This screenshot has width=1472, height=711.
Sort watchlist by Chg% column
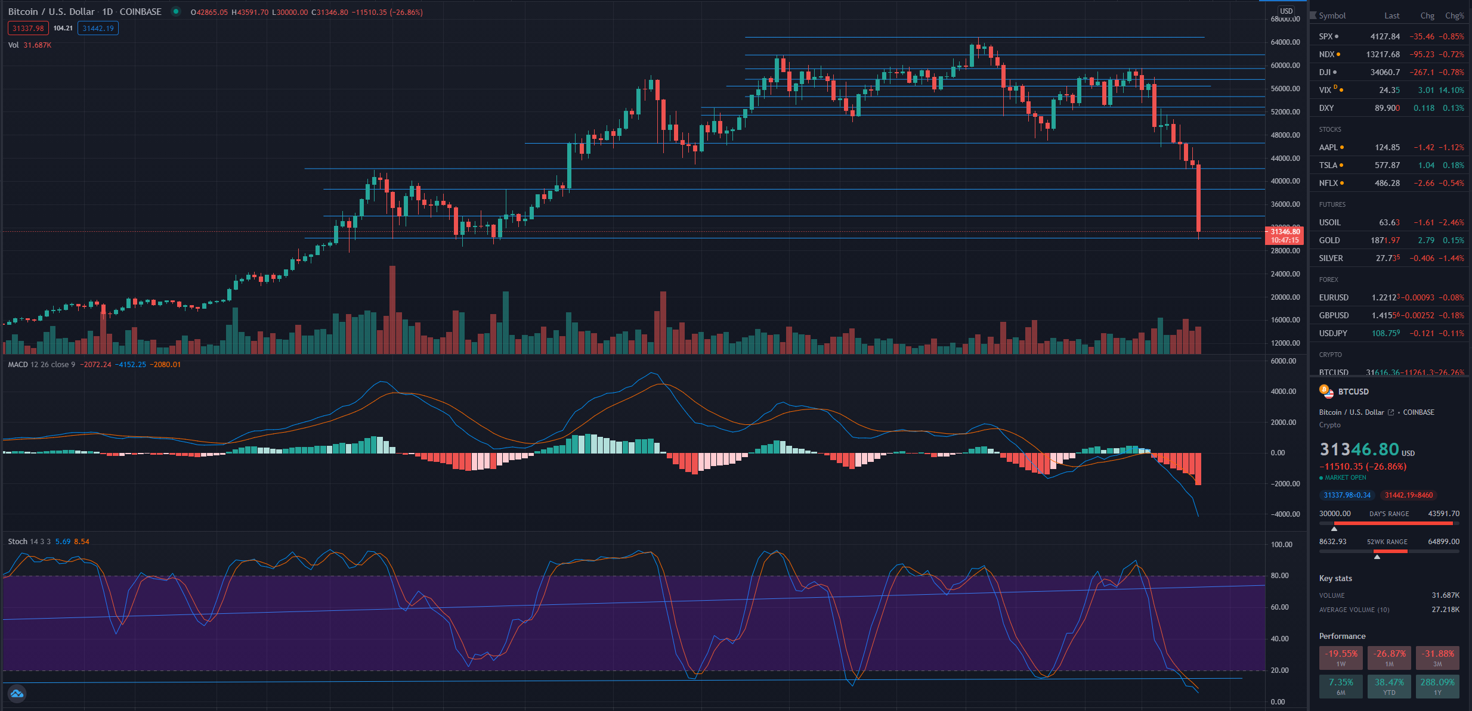(x=1455, y=15)
